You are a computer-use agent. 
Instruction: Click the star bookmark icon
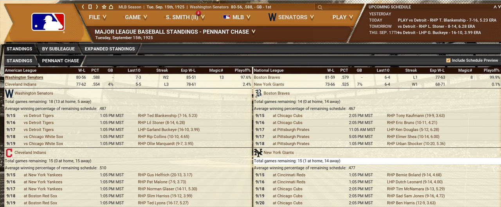104,7
